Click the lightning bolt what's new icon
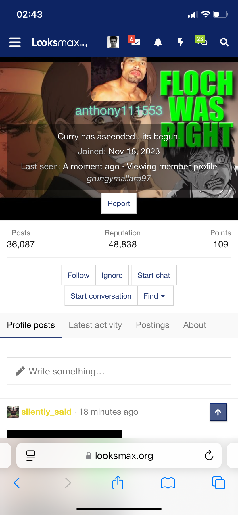238x515 pixels. pos(180,42)
